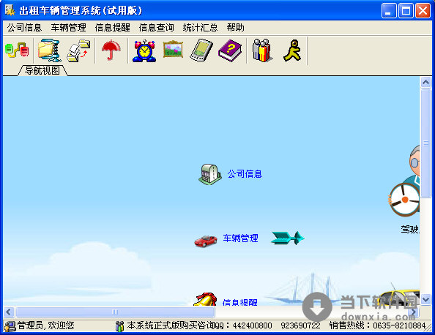Viewport: 435px width, 335px height.
Task: Open the 统计汇总 menu
Action: [x=200, y=28]
